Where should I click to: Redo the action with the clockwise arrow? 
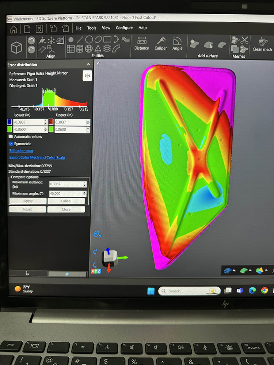[31, 49]
